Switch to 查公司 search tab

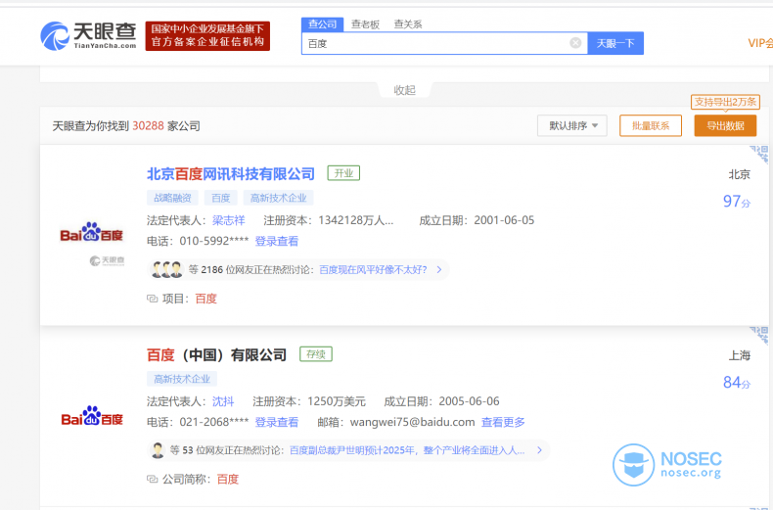pos(323,24)
